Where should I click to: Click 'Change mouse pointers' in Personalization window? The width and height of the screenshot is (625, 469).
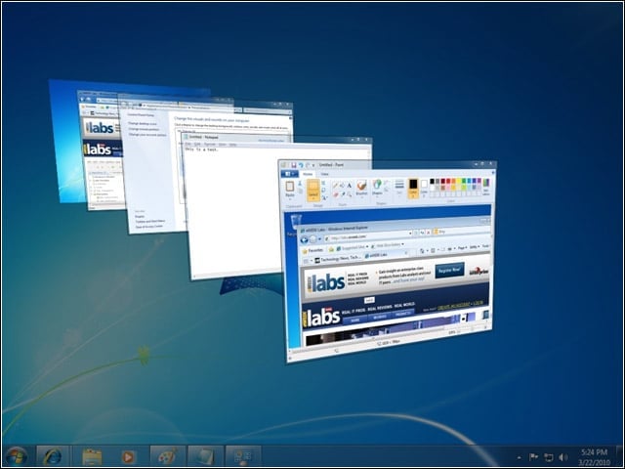(x=144, y=129)
